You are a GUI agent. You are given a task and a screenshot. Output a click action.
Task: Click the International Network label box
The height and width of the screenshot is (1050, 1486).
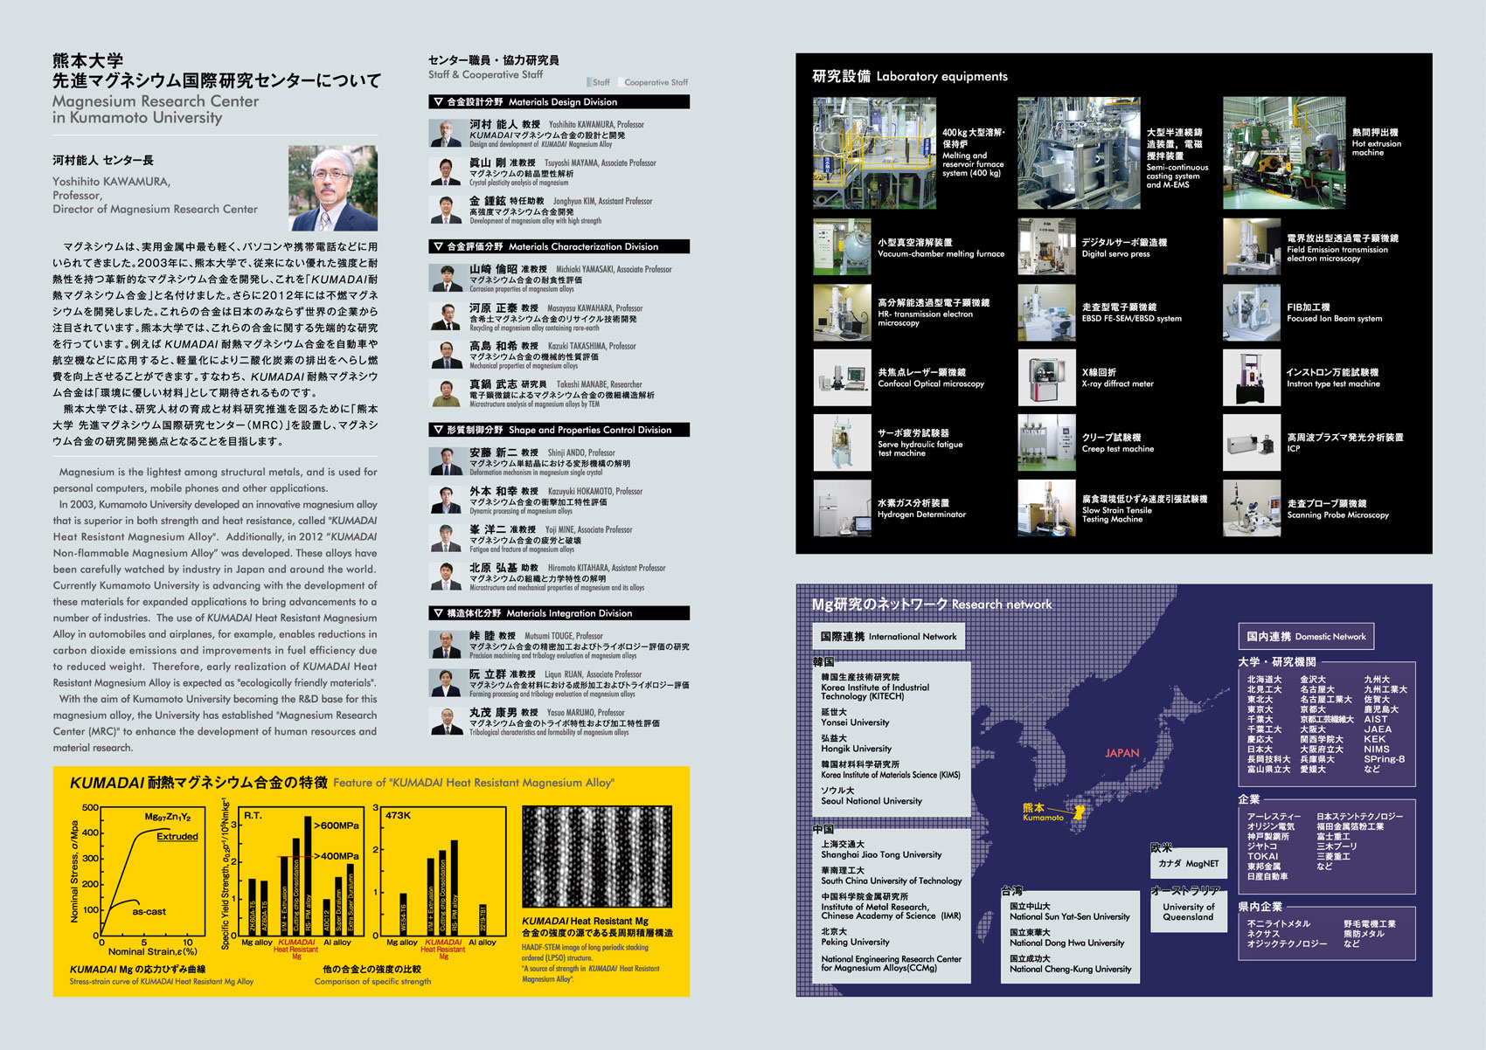coord(889,636)
